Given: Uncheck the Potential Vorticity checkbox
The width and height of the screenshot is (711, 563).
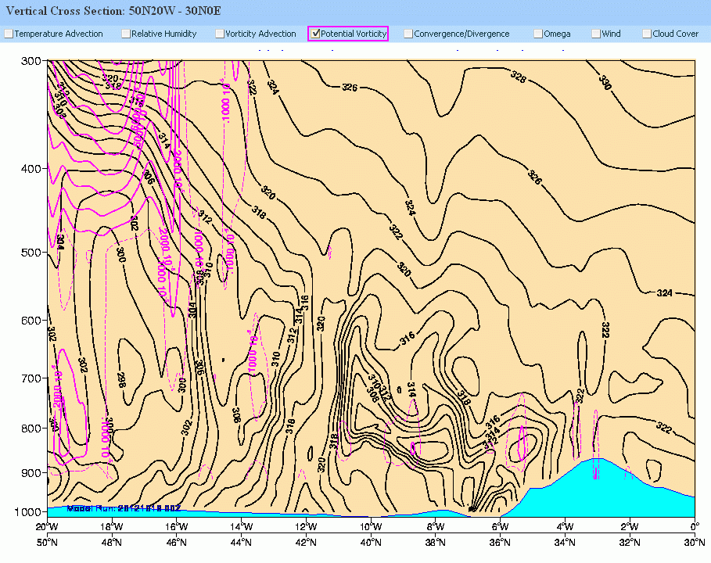Looking at the screenshot, I should coord(316,34).
